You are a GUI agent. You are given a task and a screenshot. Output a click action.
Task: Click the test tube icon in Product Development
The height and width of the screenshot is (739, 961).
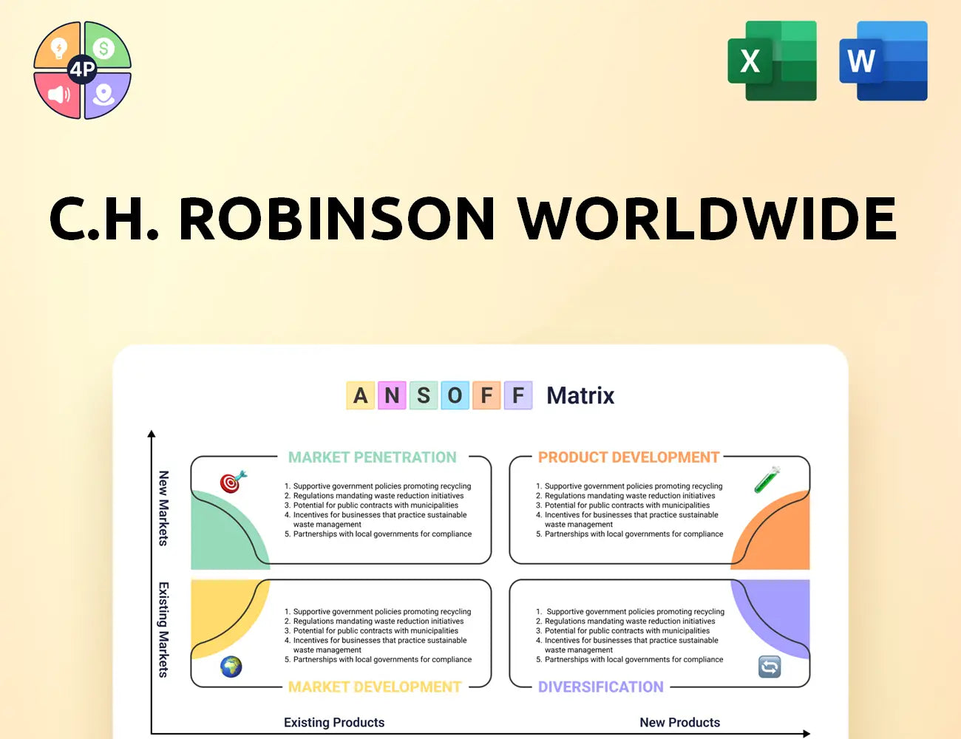[767, 480]
